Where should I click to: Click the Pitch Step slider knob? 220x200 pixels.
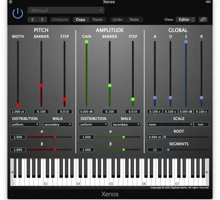click(x=64, y=99)
